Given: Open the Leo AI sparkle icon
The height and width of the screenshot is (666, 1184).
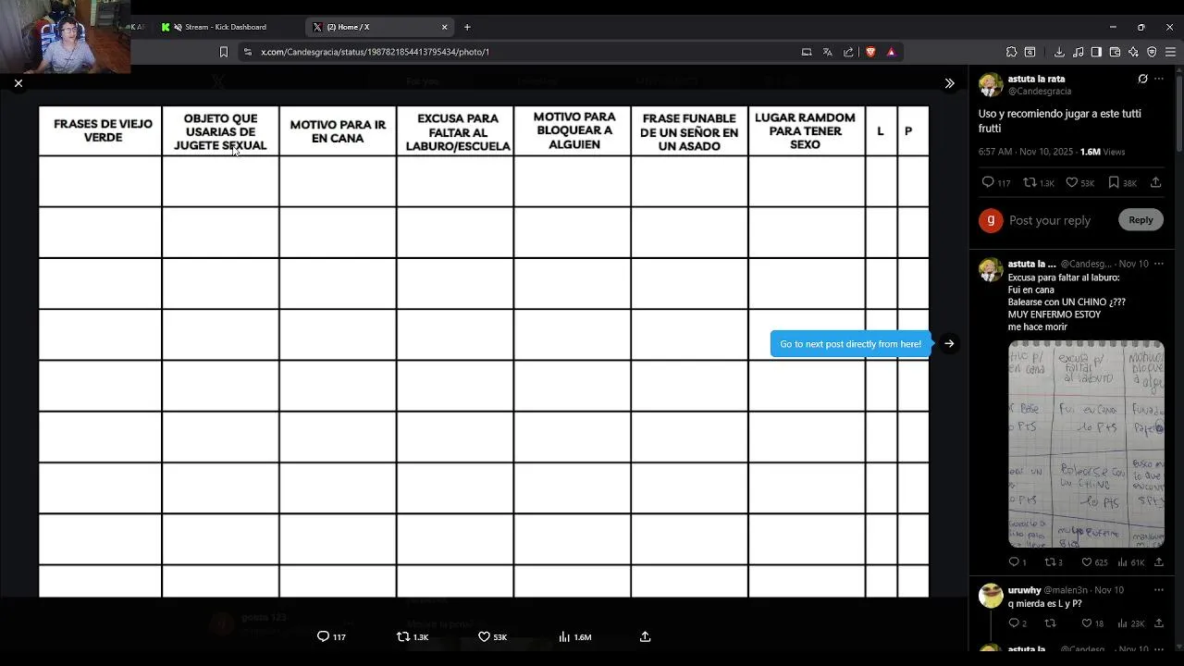Looking at the screenshot, I should pos(1133,52).
